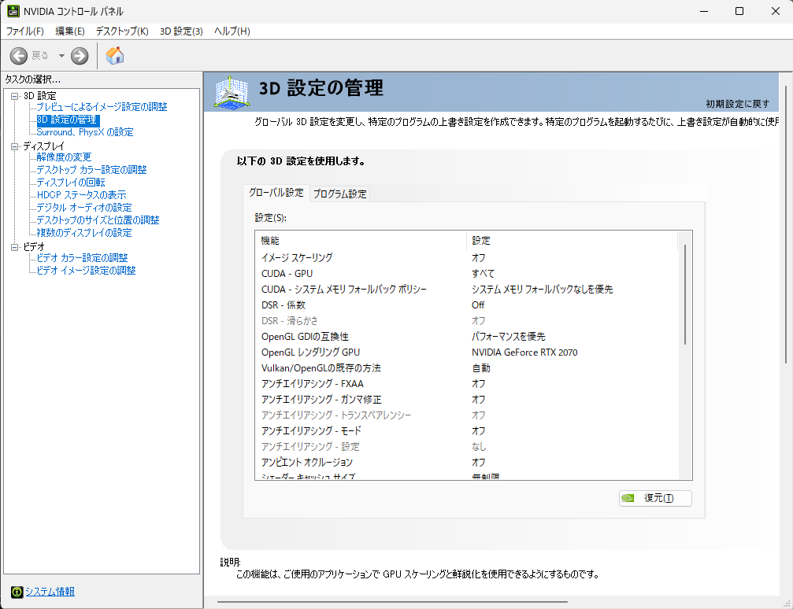Select the CUDA - GPU row
The width and height of the screenshot is (793, 609).
465,273
